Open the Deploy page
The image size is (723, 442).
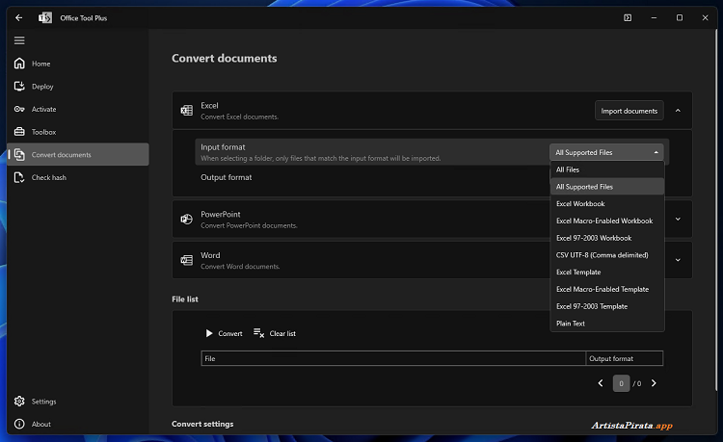click(x=77, y=86)
